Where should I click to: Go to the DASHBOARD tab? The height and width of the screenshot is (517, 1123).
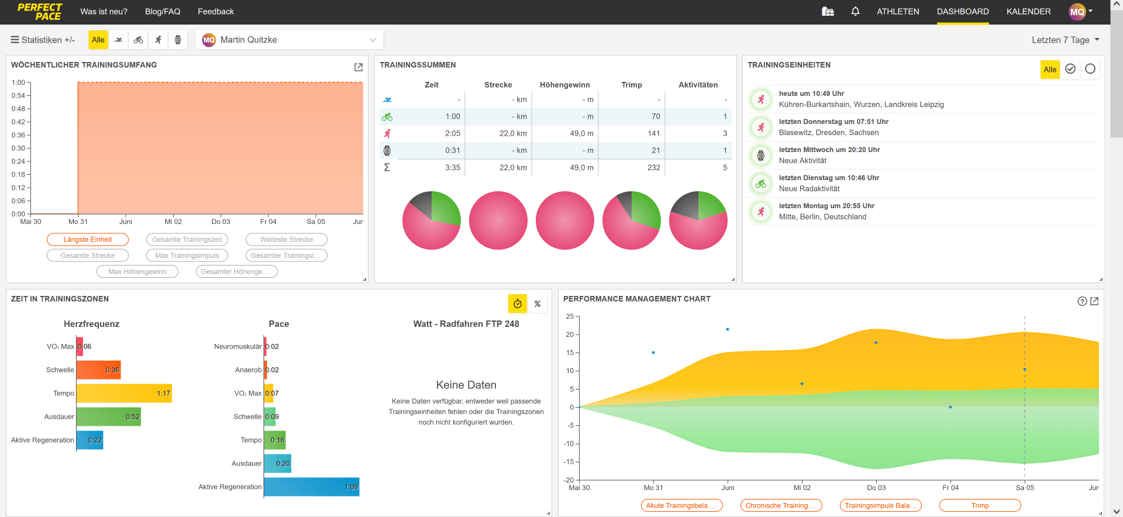963,12
